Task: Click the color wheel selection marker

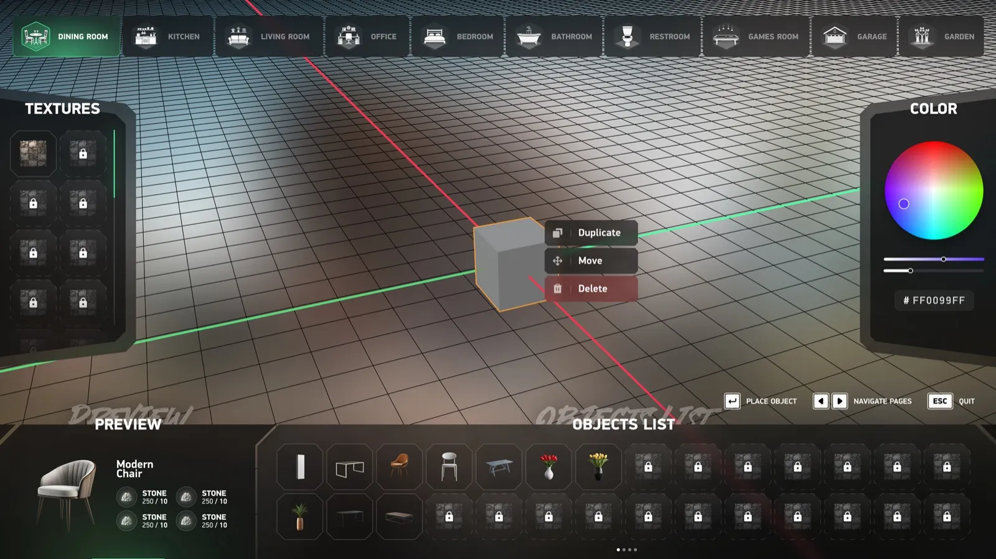Action: coord(904,203)
